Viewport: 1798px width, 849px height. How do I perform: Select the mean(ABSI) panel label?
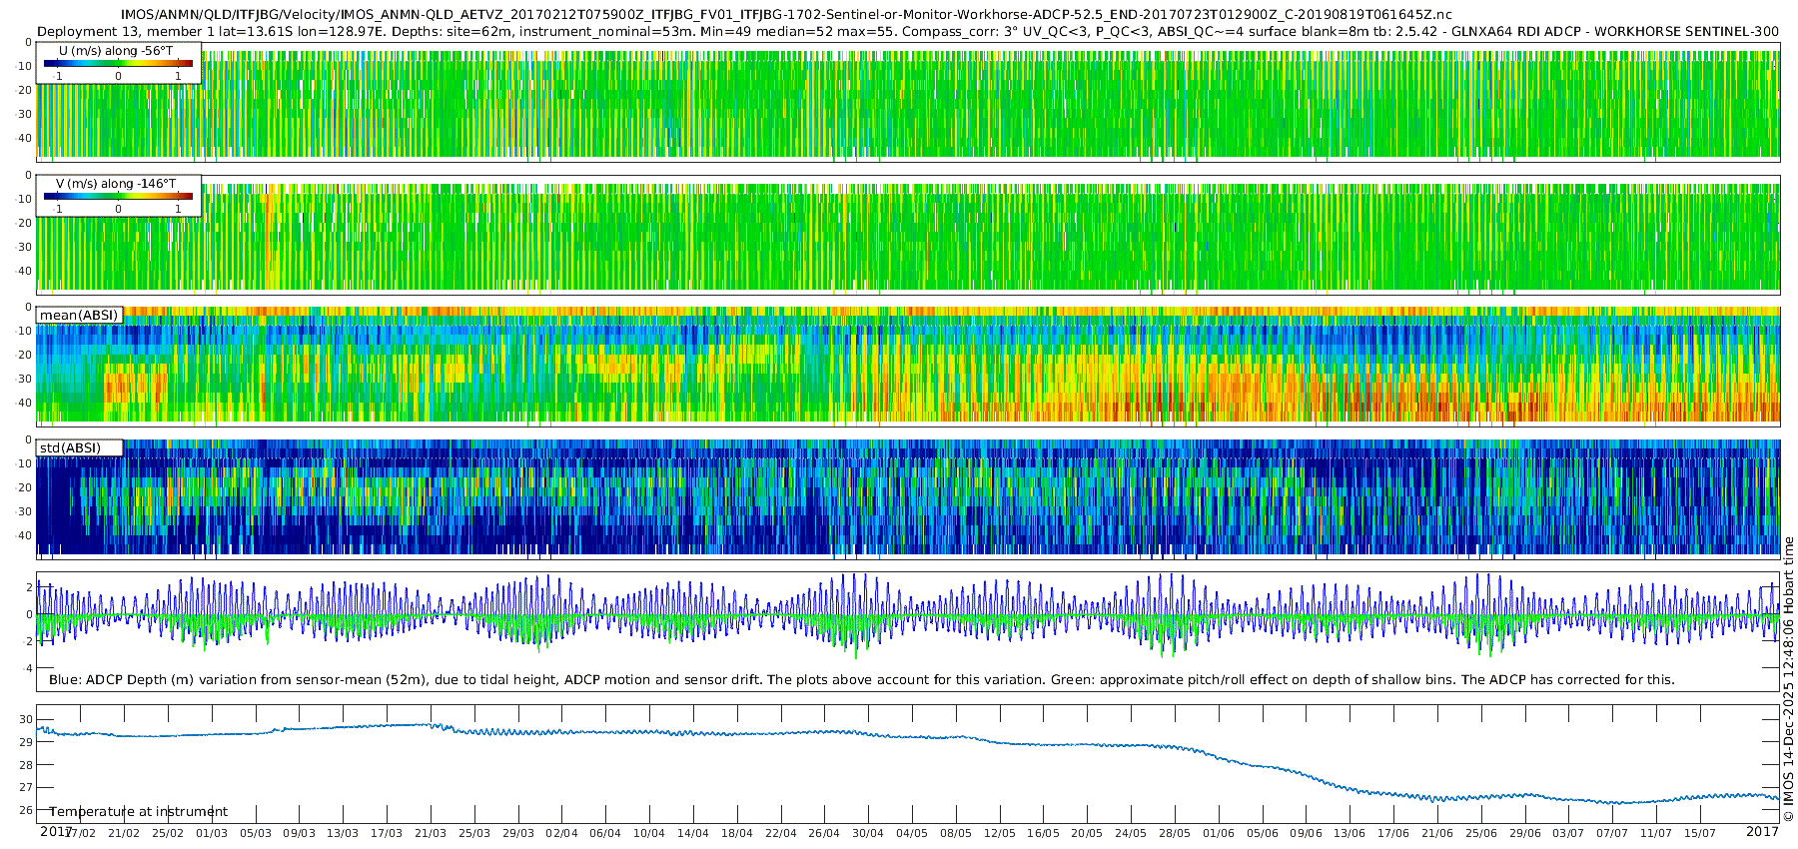click(79, 316)
